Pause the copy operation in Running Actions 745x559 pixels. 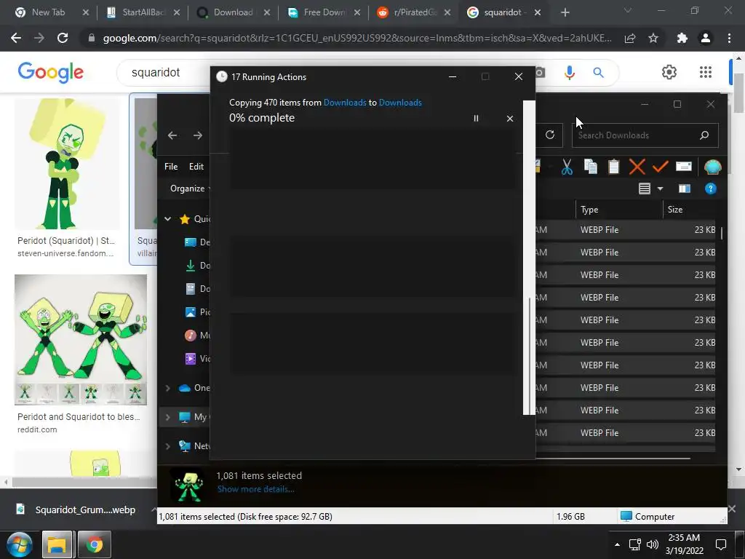tap(476, 119)
